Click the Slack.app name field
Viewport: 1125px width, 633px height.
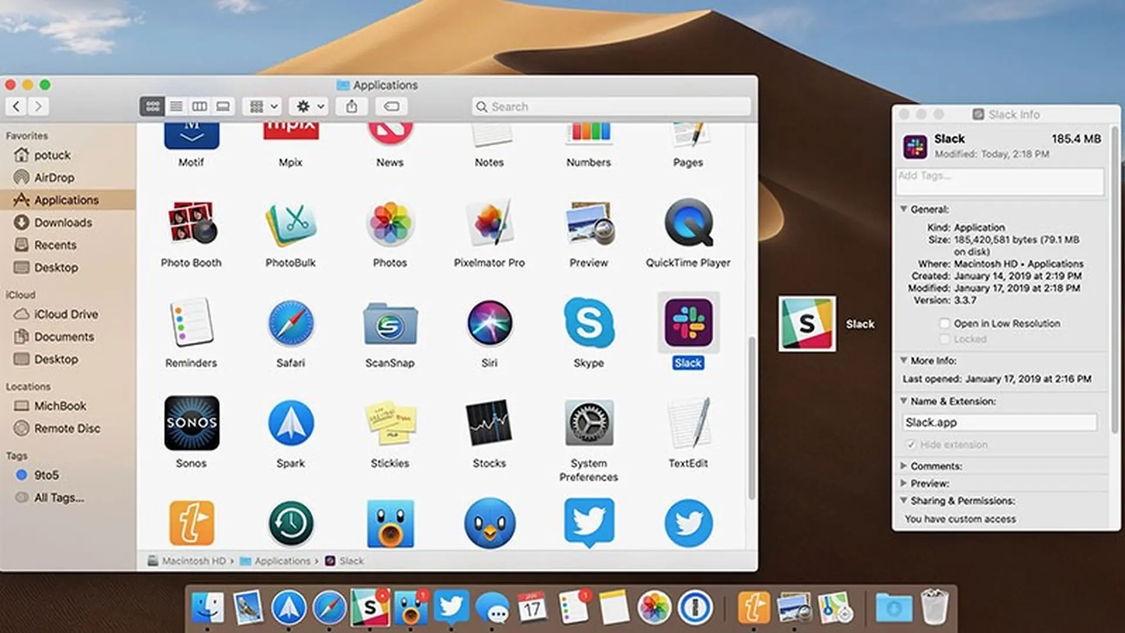tap(1000, 423)
